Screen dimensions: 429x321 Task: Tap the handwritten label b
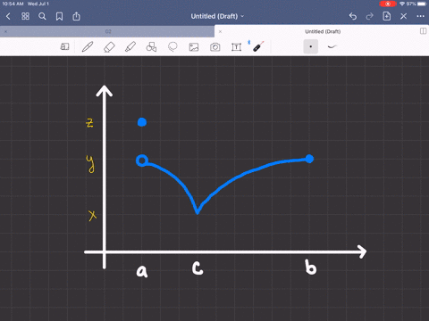310,267
